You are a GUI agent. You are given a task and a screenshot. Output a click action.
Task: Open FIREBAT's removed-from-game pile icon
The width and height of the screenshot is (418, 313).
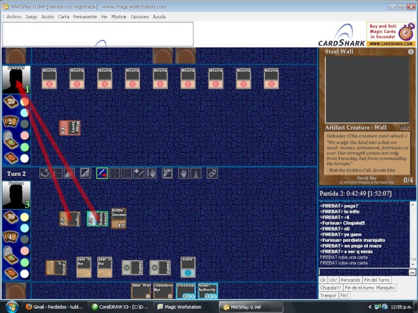(11, 158)
